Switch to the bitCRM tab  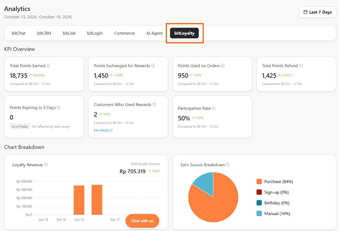coord(44,33)
